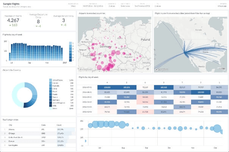Click the 2016-07-01 cell under column 7
Screen dimensions: 229x152
(182, 87)
